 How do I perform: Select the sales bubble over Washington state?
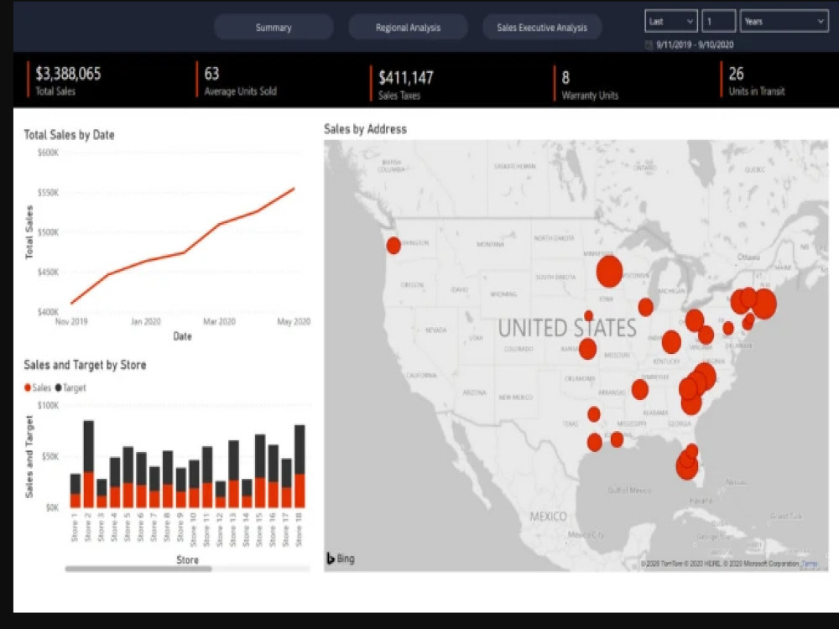pos(393,245)
